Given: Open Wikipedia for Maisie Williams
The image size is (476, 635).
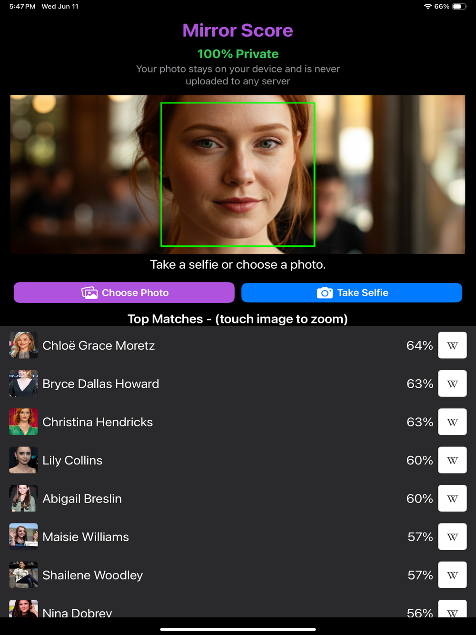Looking at the screenshot, I should (452, 536).
